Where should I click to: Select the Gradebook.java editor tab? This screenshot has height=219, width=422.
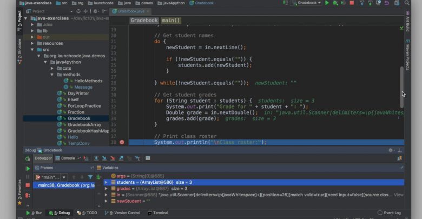(x=131, y=11)
